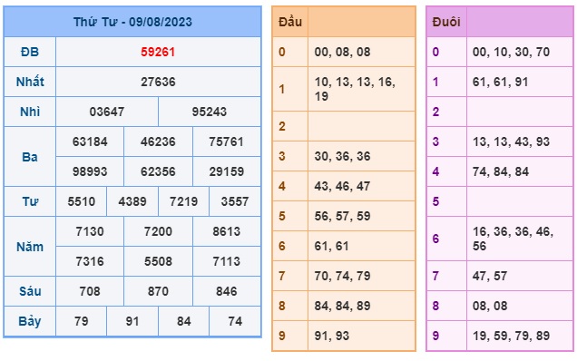This screenshot has width=577, height=361.
Task: Click fifth prize number 5508
Action: 158,261
